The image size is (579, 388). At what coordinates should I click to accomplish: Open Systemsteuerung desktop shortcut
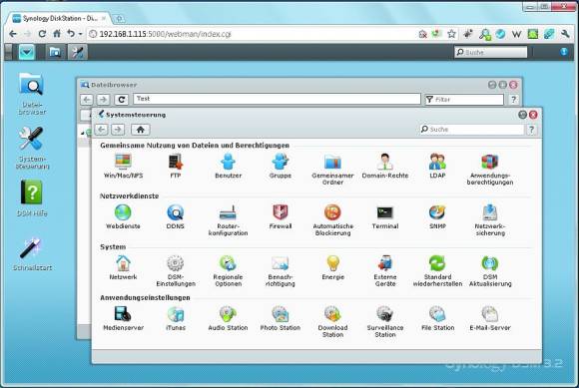[x=32, y=148]
